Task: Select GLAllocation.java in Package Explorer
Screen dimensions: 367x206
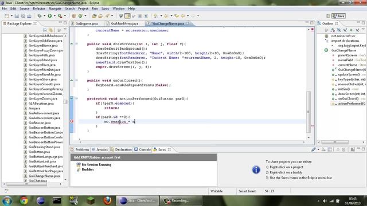Action: point(41,104)
